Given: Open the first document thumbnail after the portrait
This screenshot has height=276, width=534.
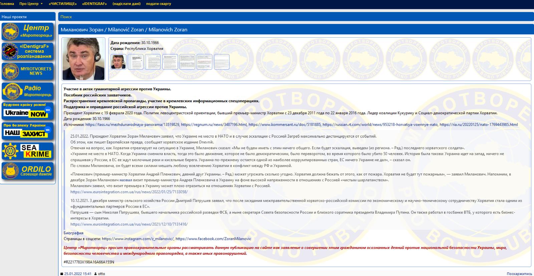Looking at the screenshot, I should (x=136, y=62).
